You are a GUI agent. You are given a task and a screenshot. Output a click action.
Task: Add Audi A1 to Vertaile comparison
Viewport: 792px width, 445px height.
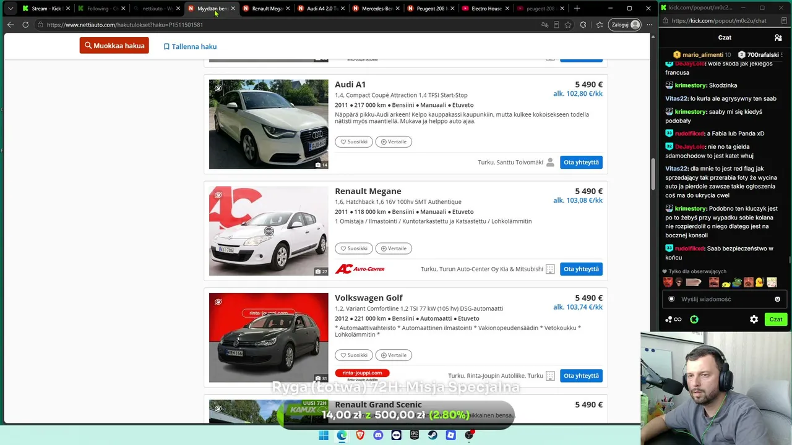[x=394, y=142]
